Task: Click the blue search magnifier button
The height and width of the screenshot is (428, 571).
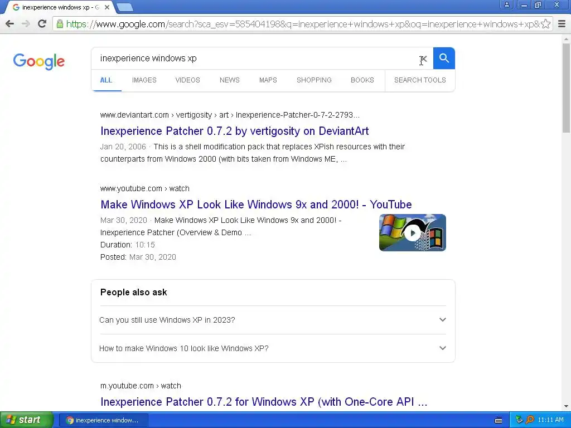Action: click(444, 58)
